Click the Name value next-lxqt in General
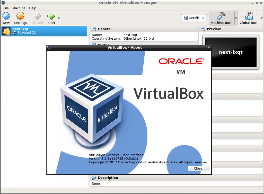 click(x=130, y=35)
